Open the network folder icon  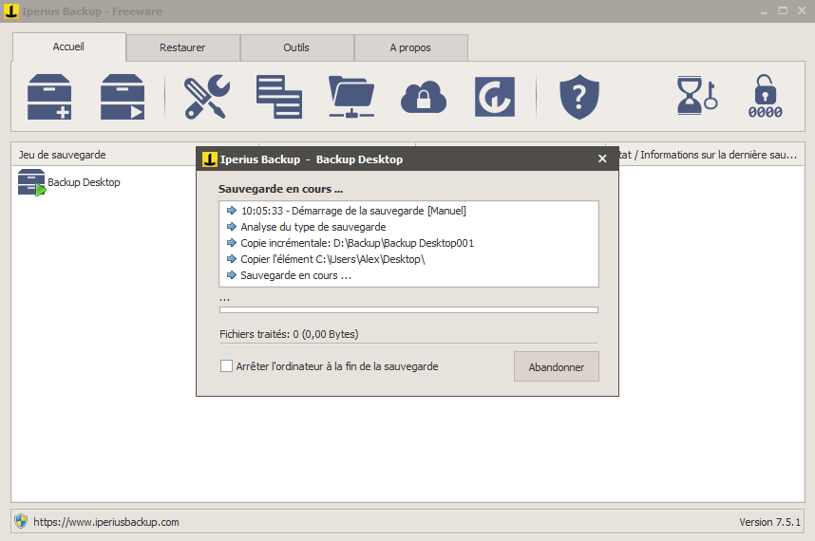pos(351,97)
